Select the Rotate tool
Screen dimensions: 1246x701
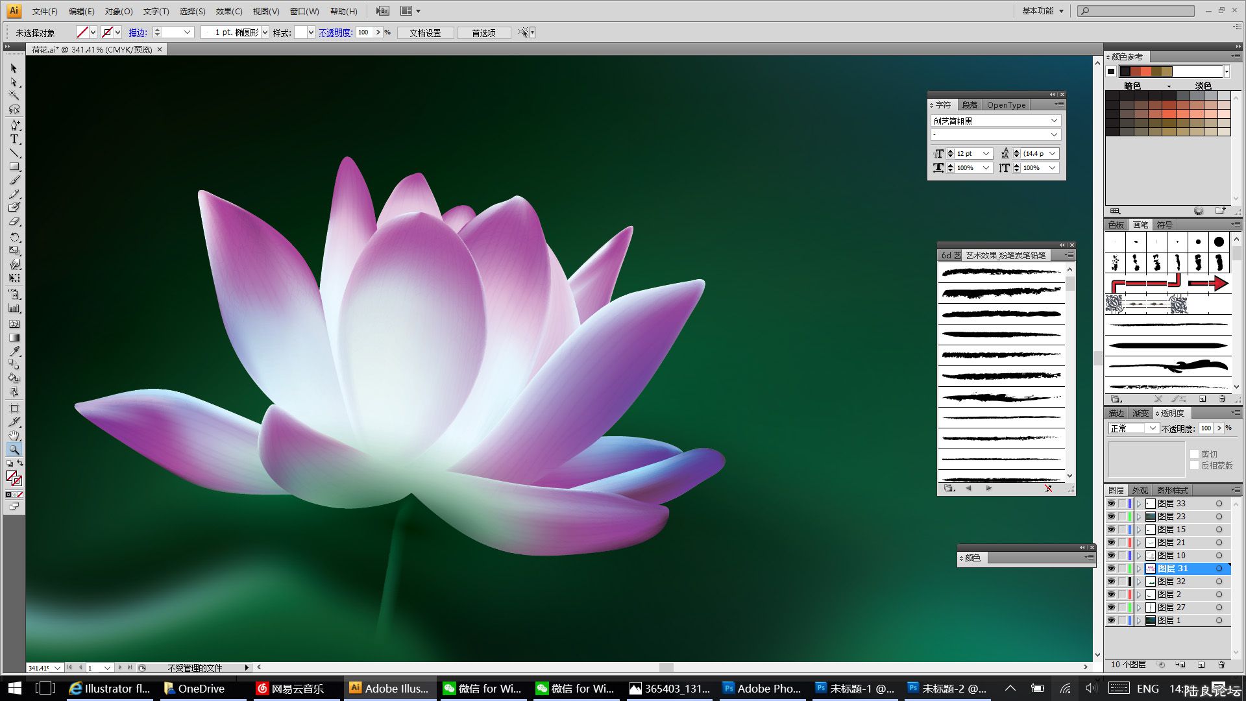tap(14, 237)
